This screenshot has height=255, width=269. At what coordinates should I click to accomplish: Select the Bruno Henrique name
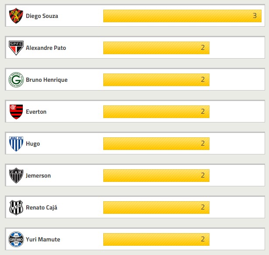coord(47,80)
